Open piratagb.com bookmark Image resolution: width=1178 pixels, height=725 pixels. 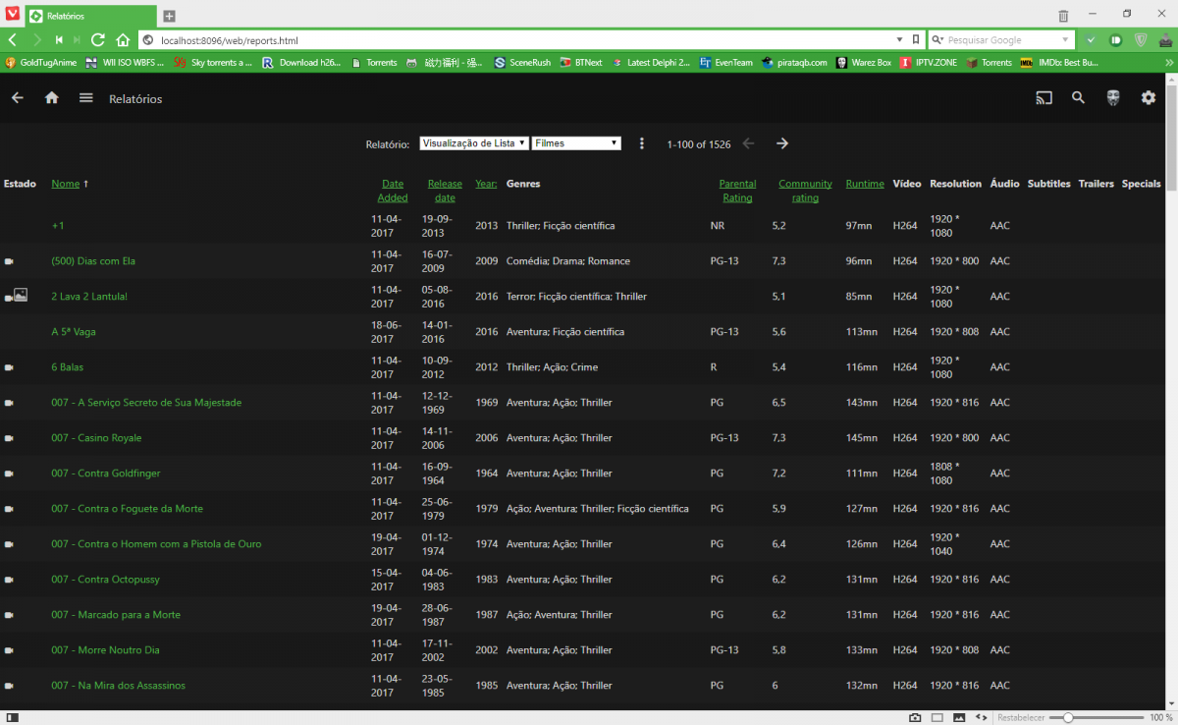(x=793, y=62)
